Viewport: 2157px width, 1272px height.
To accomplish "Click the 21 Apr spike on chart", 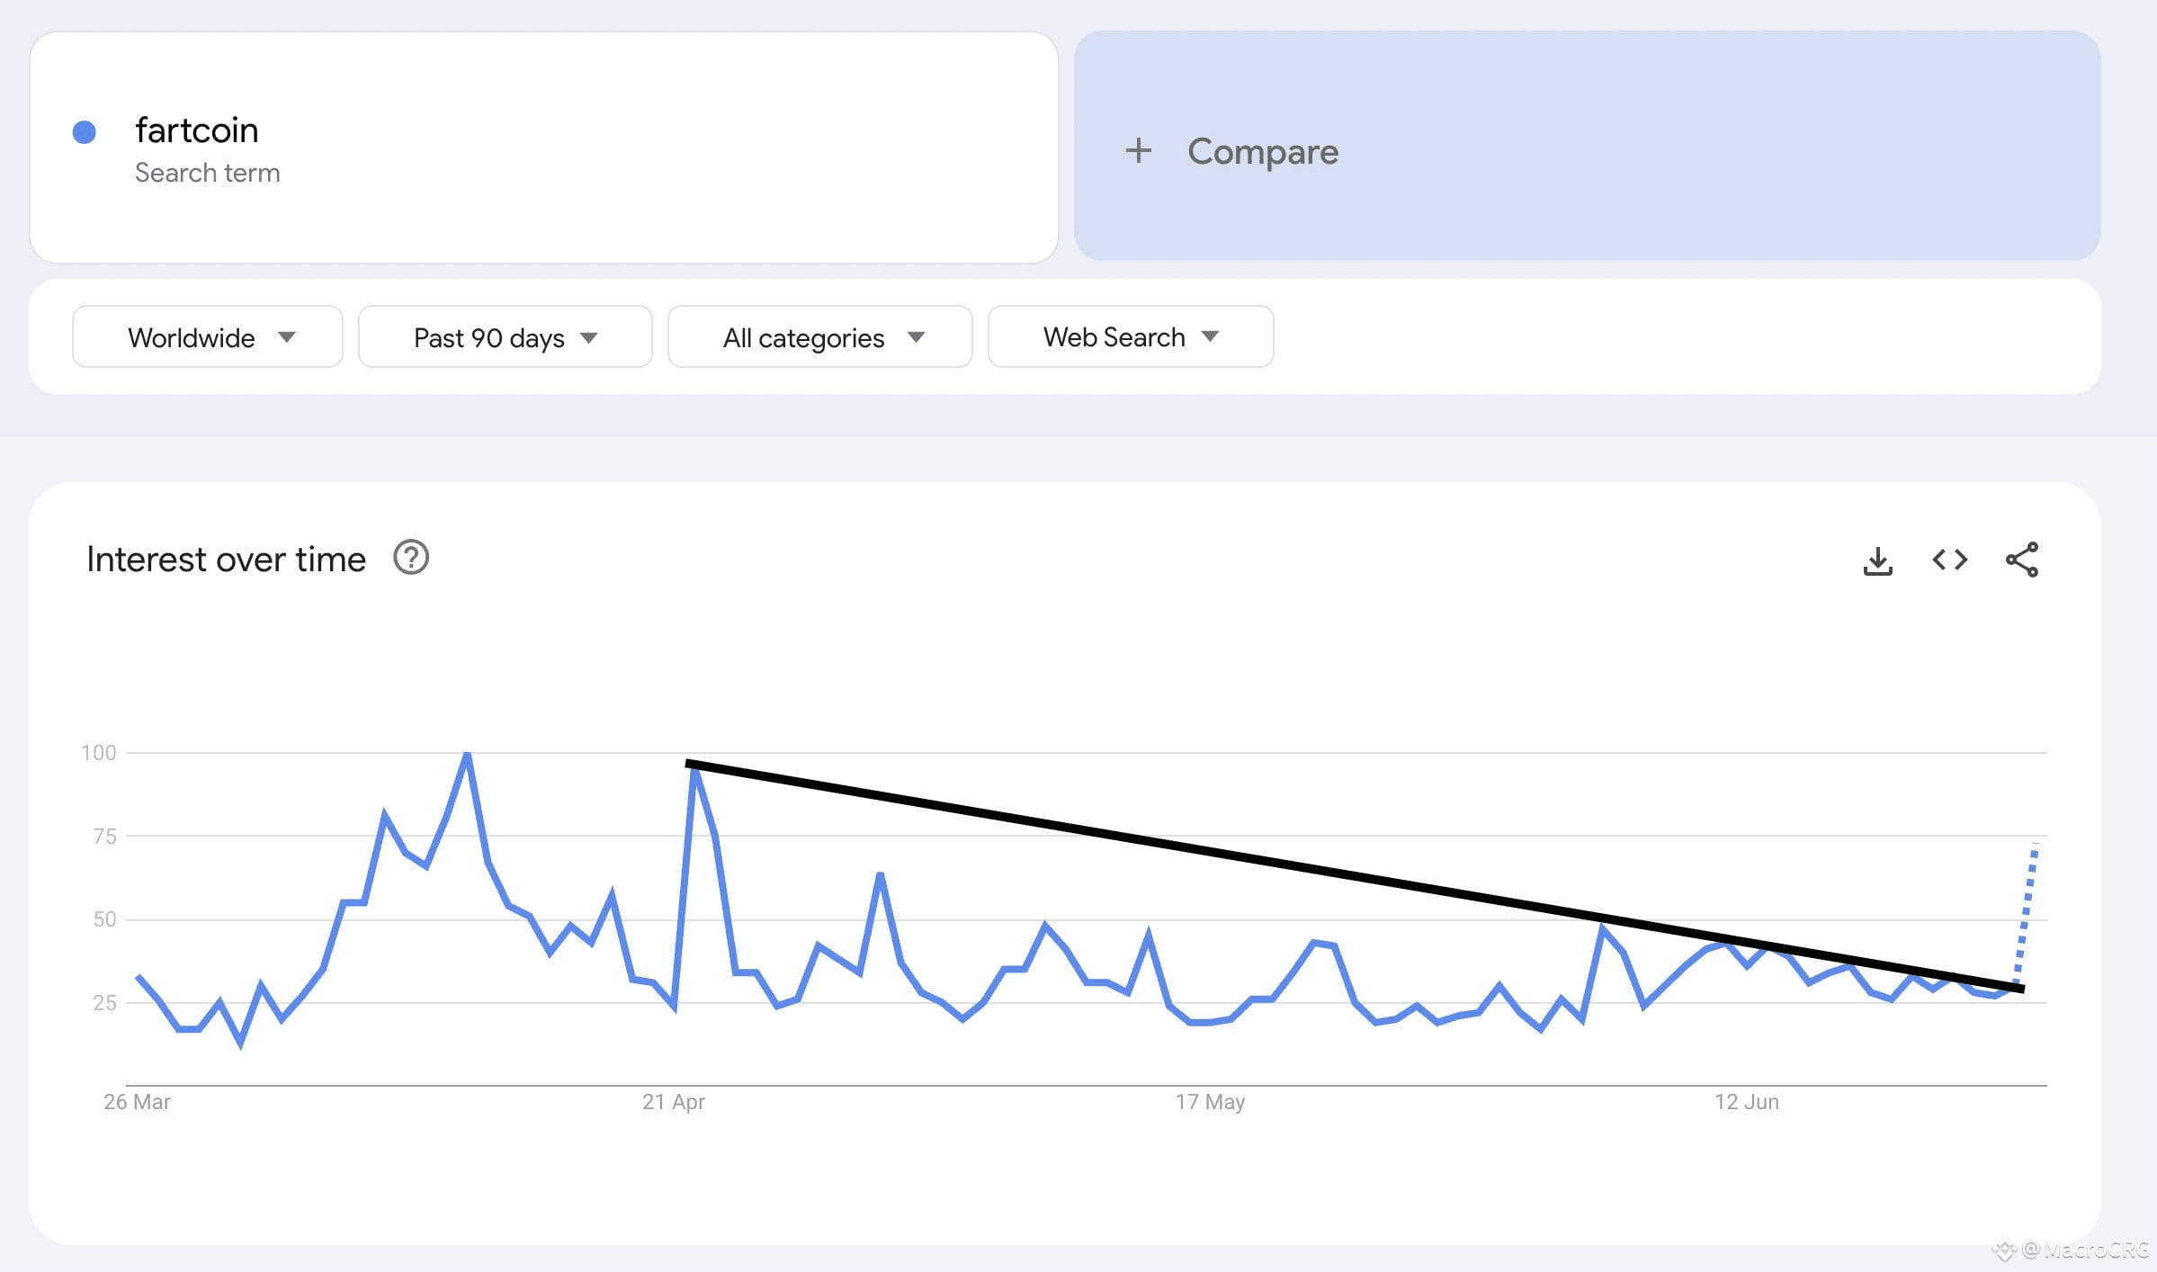I will 694,771.
